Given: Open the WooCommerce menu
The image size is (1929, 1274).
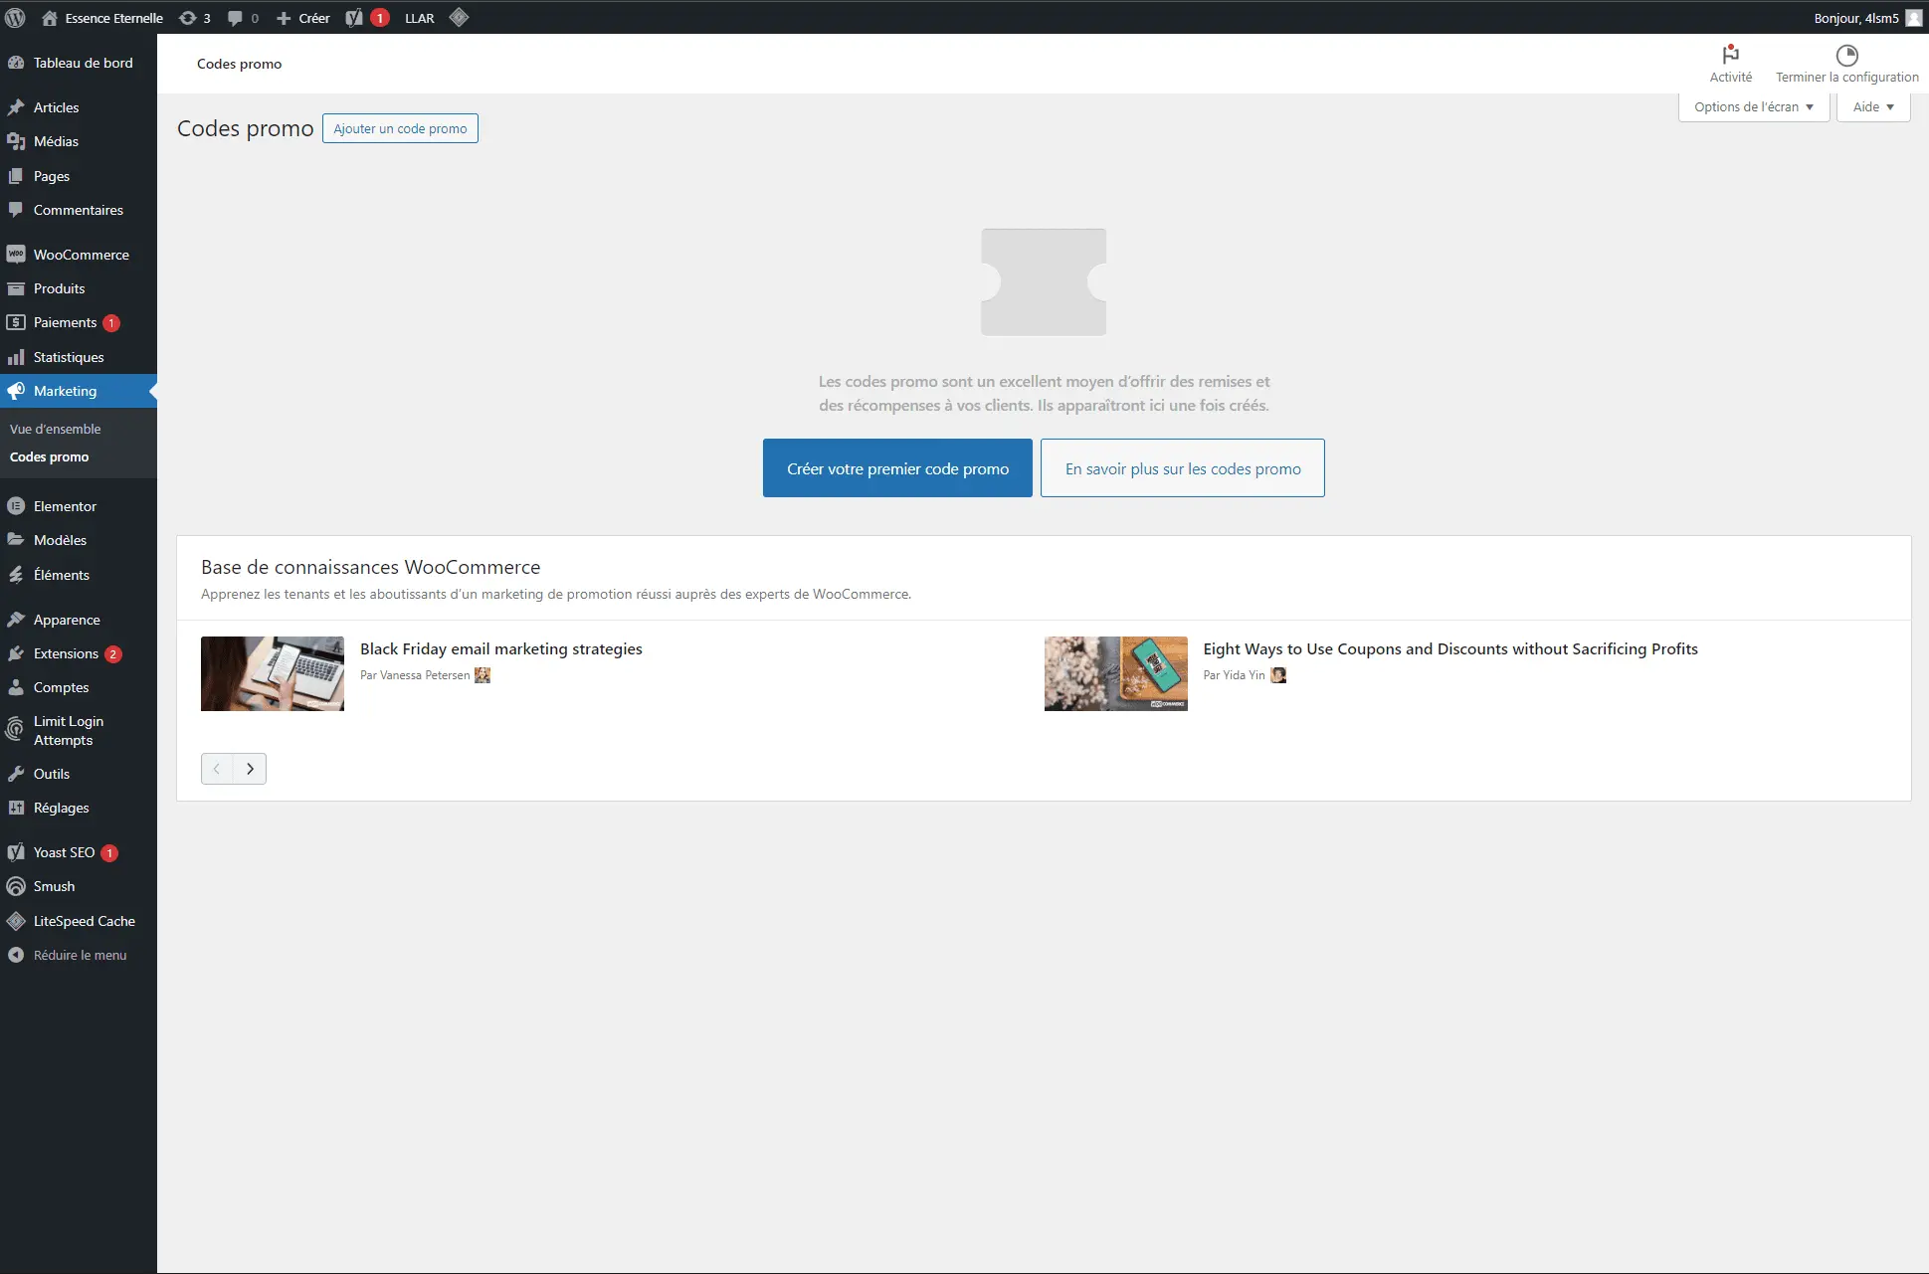Looking at the screenshot, I should (79, 255).
